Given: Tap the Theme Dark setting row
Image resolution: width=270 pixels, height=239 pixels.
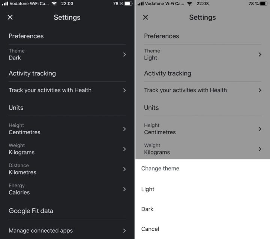Looking at the screenshot, I should coord(17,55).
